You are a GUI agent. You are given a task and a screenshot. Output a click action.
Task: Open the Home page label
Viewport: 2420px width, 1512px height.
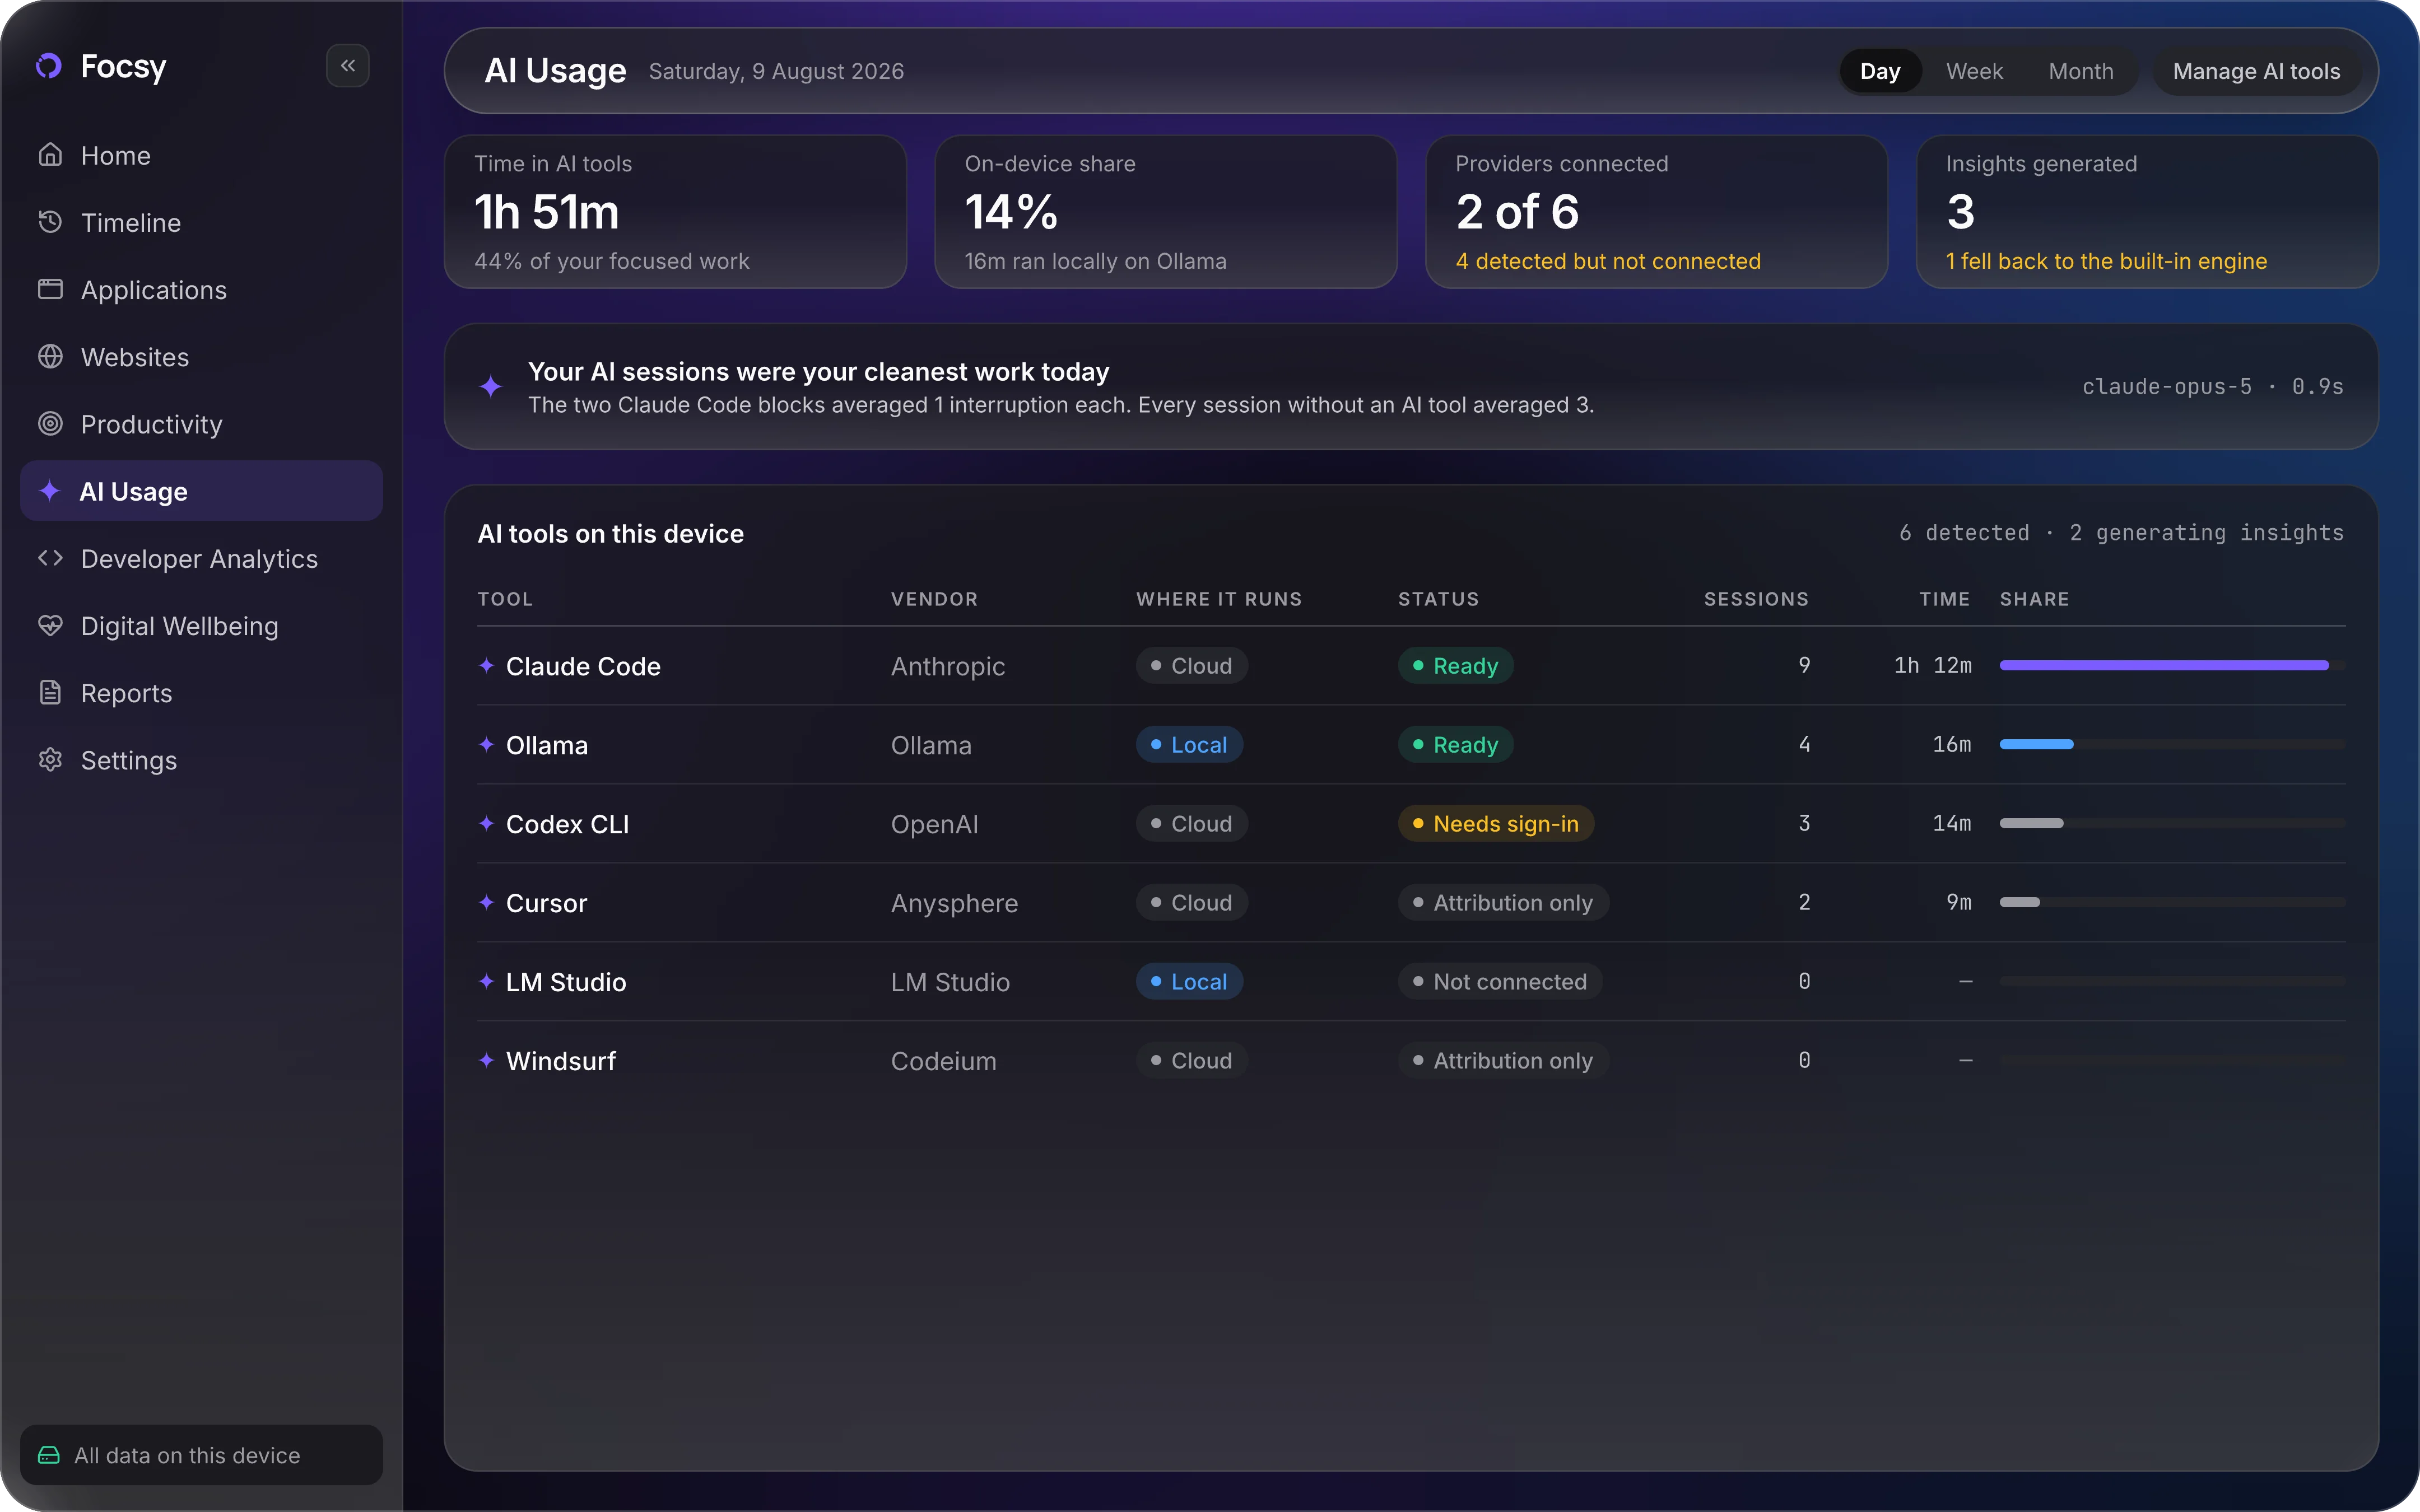(x=116, y=155)
